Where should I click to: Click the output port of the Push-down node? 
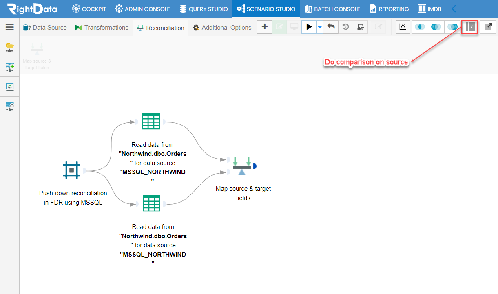tap(85, 170)
